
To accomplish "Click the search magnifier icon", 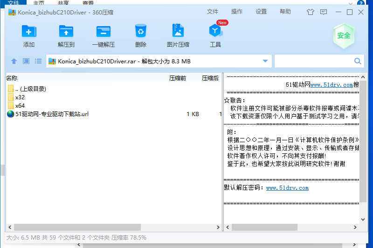I will 358,61.
